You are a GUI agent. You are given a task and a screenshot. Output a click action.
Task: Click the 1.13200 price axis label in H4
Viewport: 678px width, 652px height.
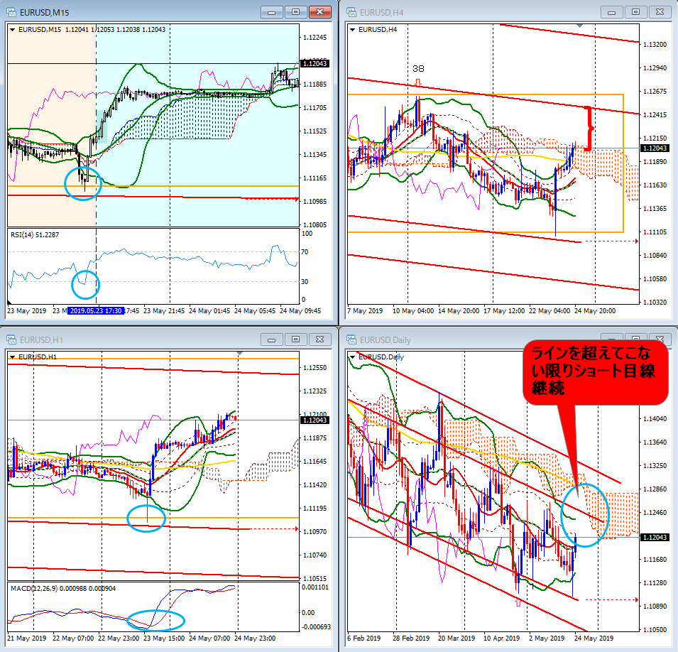point(655,45)
